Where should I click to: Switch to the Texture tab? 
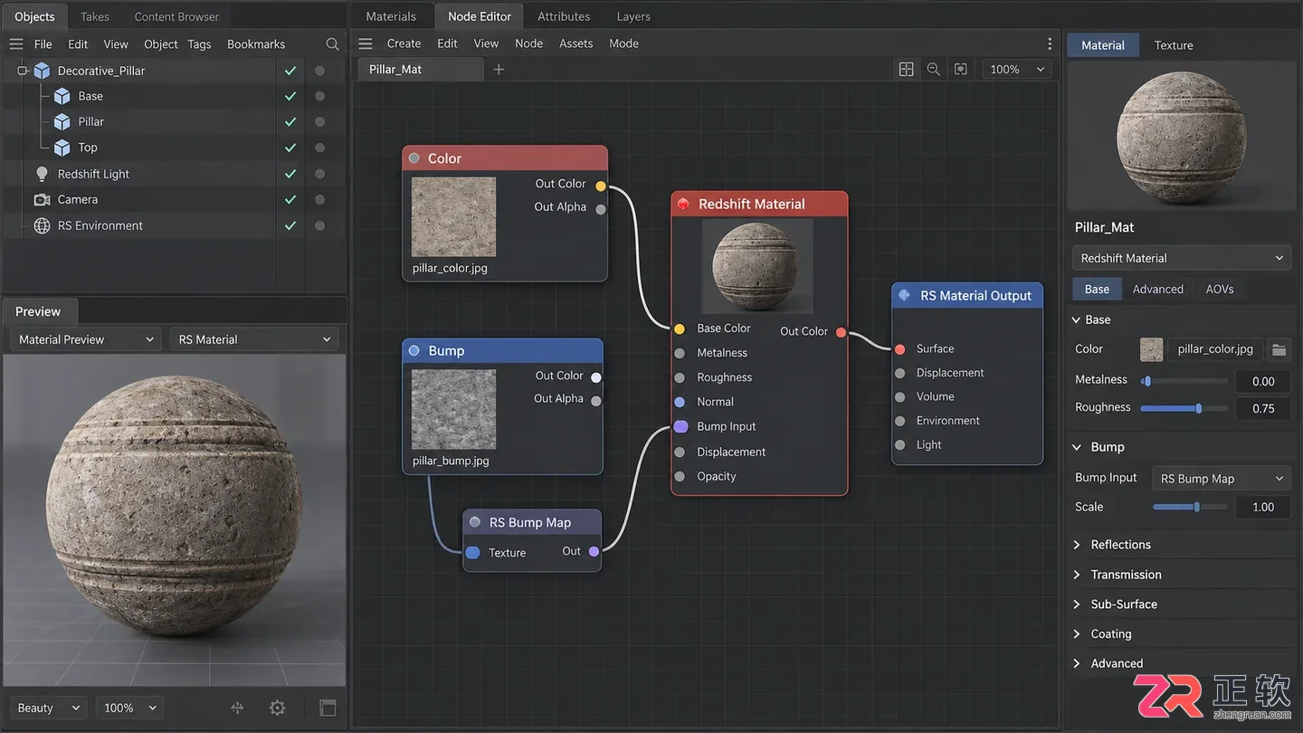pyautogui.click(x=1174, y=45)
